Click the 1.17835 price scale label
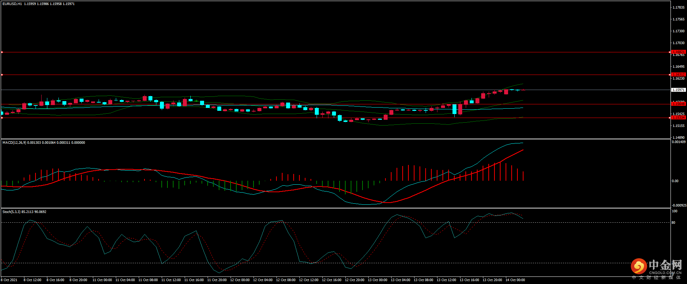 coord(678,8)
